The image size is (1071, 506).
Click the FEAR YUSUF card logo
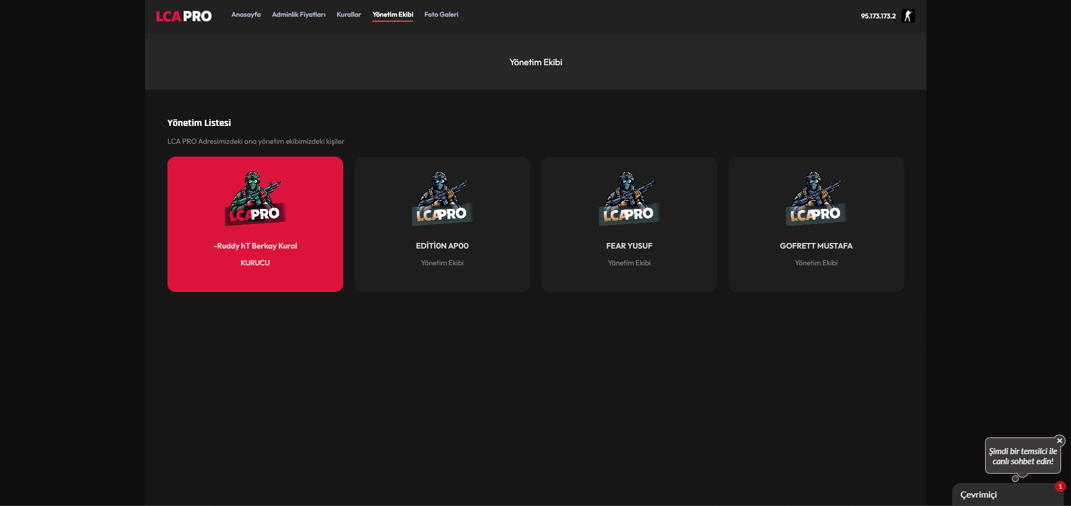pyautogui.click(x=629, y=198)
